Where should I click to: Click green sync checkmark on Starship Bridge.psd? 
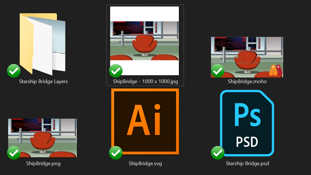(x=217, y=153)
